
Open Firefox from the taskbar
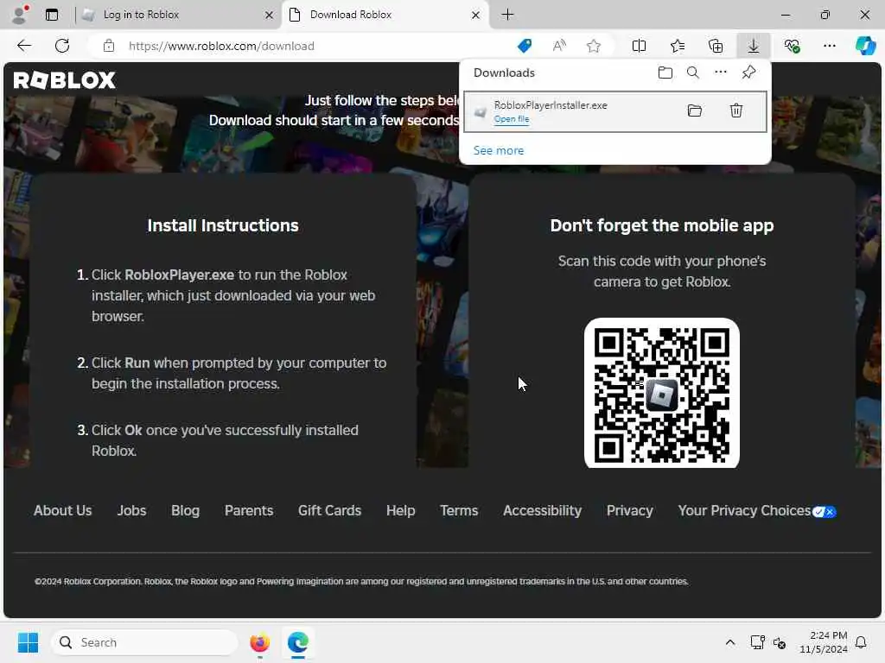(259, 642)
